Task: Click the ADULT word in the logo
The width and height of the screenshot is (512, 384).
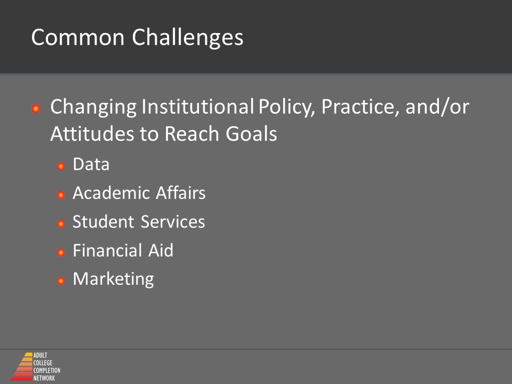Action: click(x=40, y=355)
